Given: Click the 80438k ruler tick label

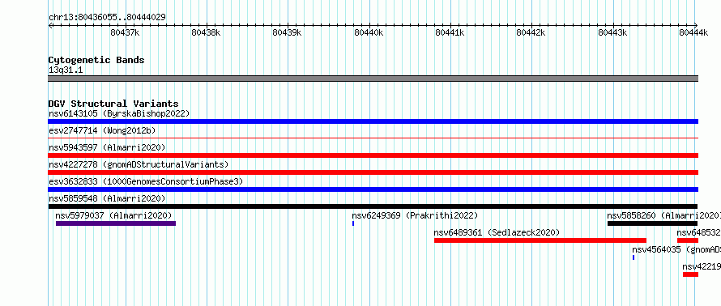Looking at the screenshot, I should [206, 32].
